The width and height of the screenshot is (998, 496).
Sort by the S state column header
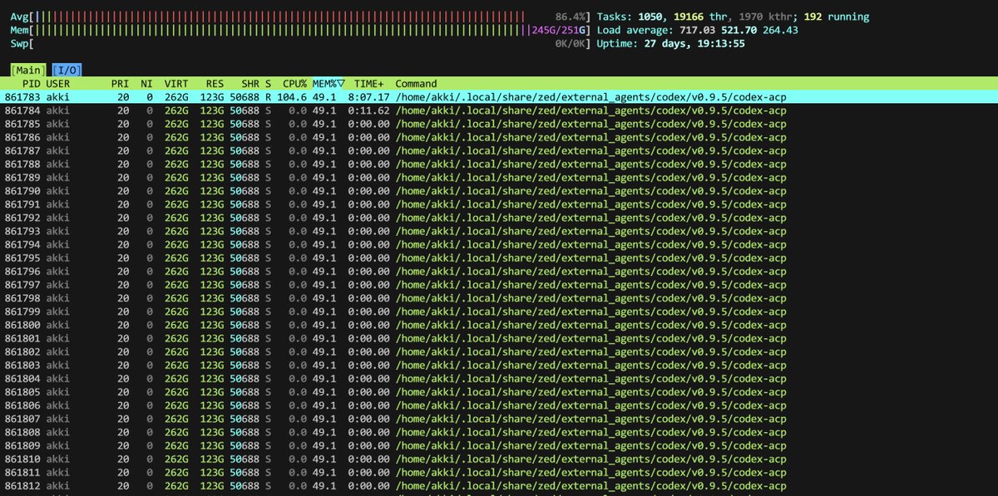pos(268,84)
